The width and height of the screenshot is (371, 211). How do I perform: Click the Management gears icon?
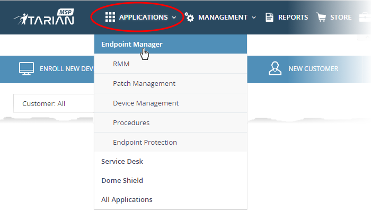(189, 17)
